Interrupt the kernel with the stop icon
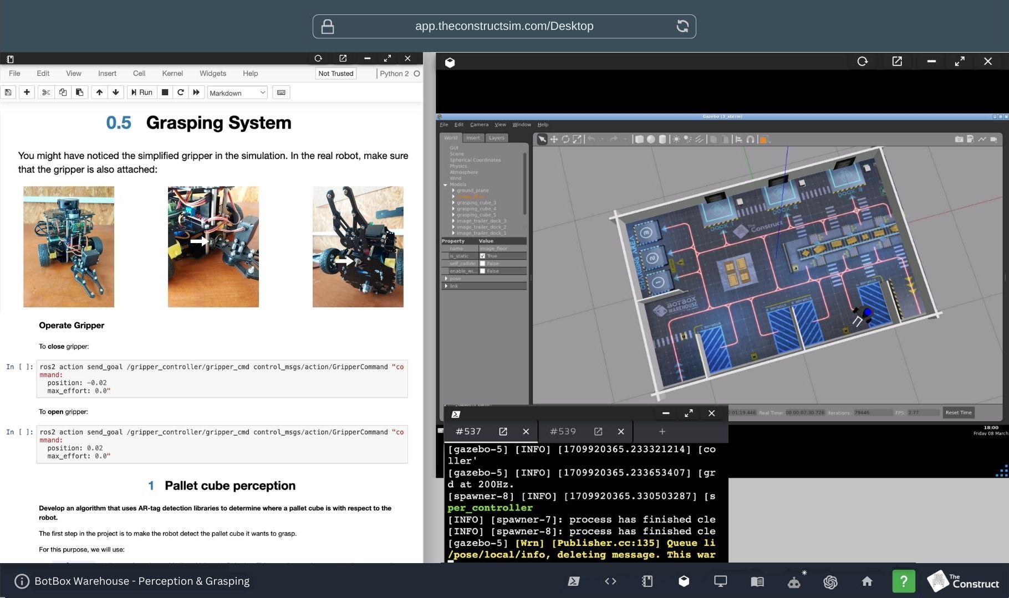 coord(165,92)
